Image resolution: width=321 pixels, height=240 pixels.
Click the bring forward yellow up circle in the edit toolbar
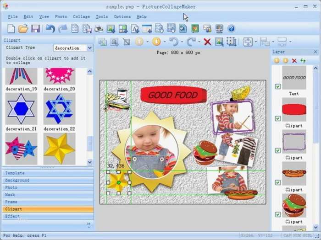(139, 42)
